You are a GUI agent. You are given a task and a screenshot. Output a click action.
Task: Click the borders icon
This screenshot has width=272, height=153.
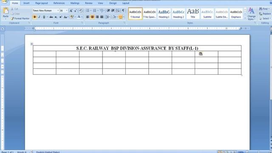coord(121,17)
